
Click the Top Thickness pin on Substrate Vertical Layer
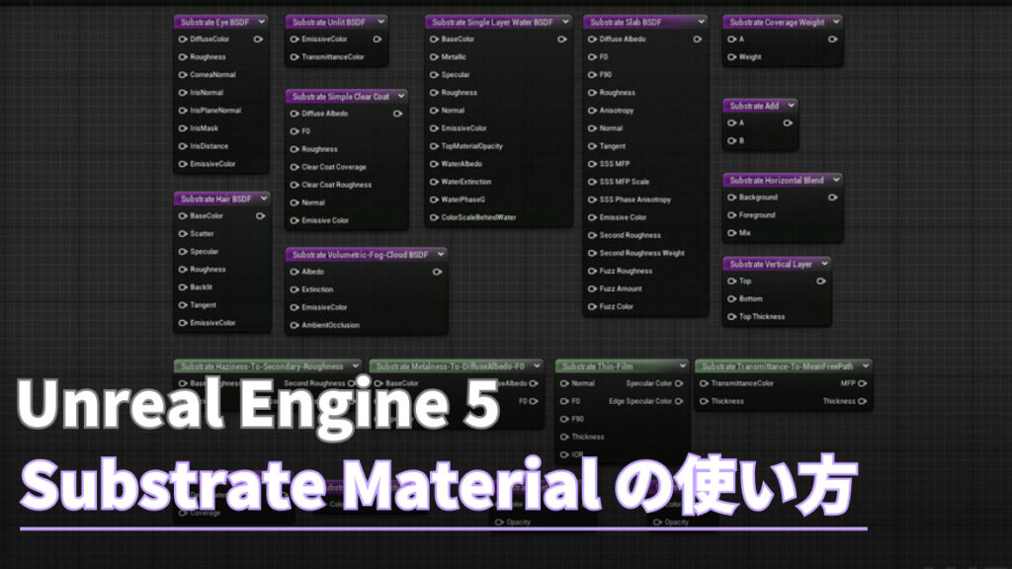(x=734, y=316)
